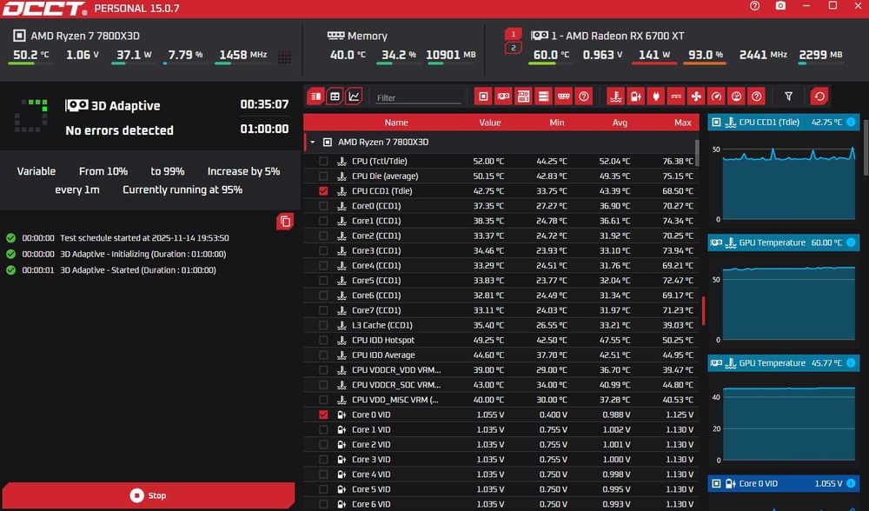Image resolution: width=869 pixels, height=511 pixels.
Task: Open help via the title bar question mark
Action: pyautogui.click(x=755, y=6)
